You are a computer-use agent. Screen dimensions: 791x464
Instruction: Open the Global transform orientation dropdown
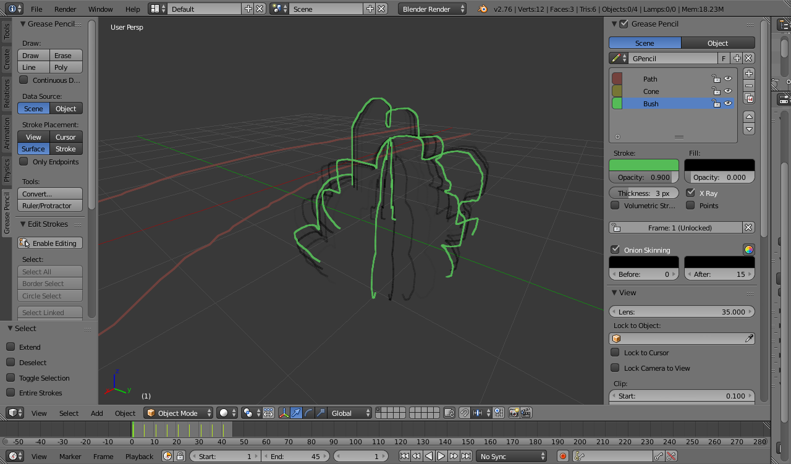click(x=350, y=413)
